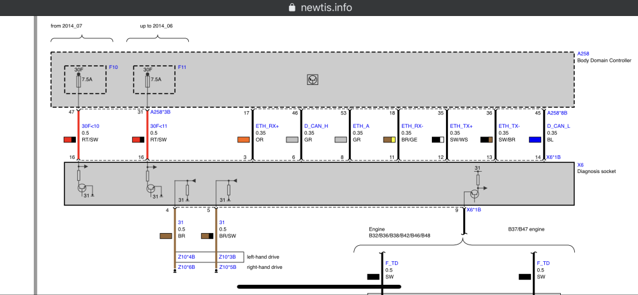Open the A258*8B connector link
The image size is (638, 295).
click(x=557, y=113)
